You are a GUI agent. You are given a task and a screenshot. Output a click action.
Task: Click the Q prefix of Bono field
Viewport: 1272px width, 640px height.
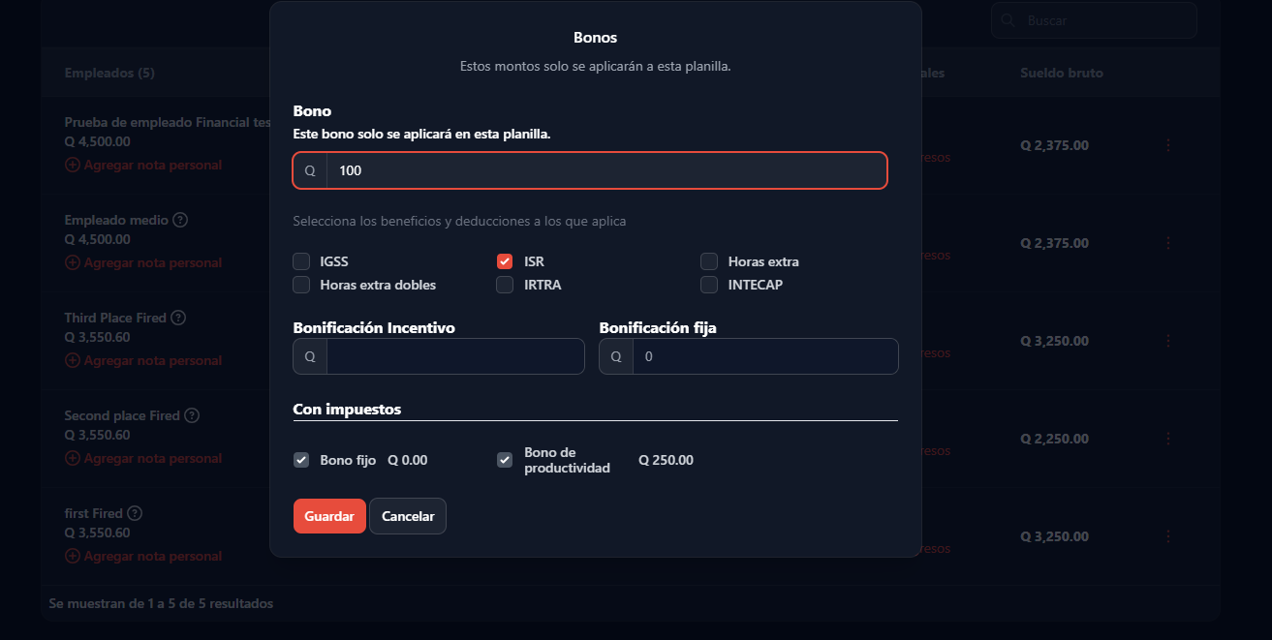click(x=310, y=170)
